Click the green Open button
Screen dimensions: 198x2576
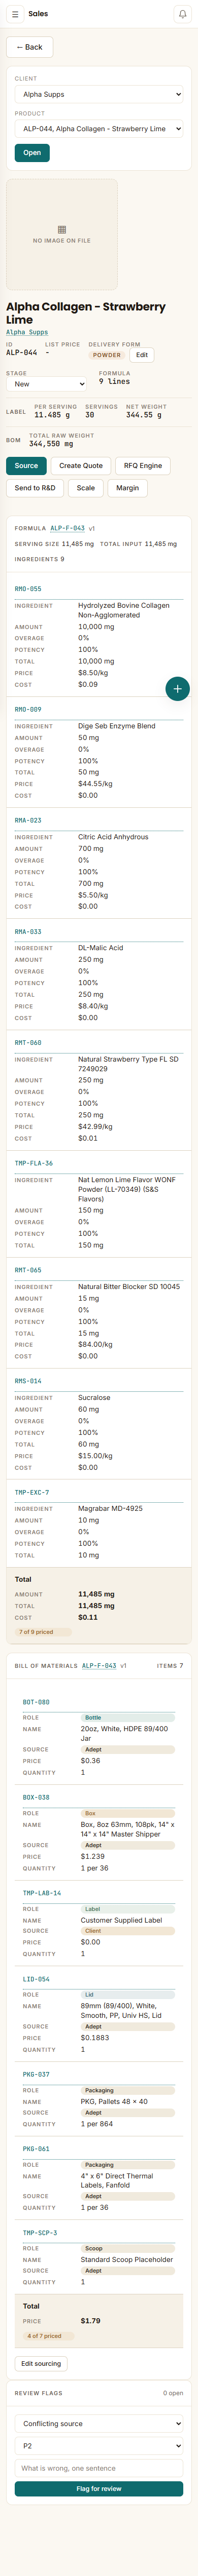(x=32, y=153)
